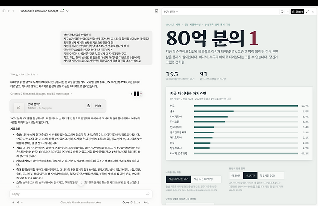Select '지금 태어나는 아기' option
The height and width of the screenshot is (206, 318).
(178, 179)
